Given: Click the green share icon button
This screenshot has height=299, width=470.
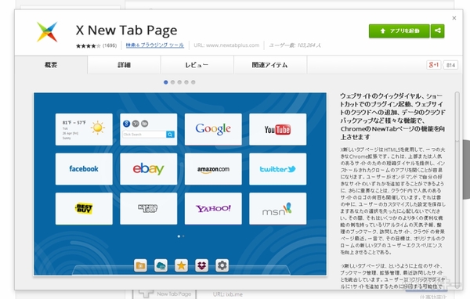Looking at the screenshot, I should click(x=438, y=31).
